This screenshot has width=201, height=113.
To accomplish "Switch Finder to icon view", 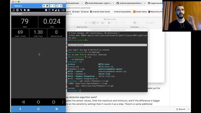I will click(x=86, y=23).
